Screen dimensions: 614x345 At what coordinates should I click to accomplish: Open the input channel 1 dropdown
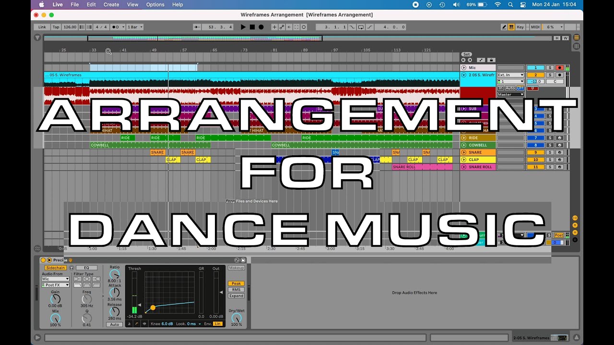coord(510,81)
